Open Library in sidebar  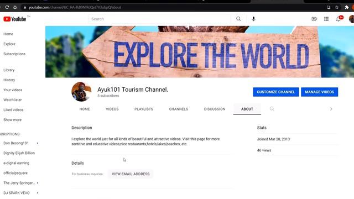click(9, 70)
